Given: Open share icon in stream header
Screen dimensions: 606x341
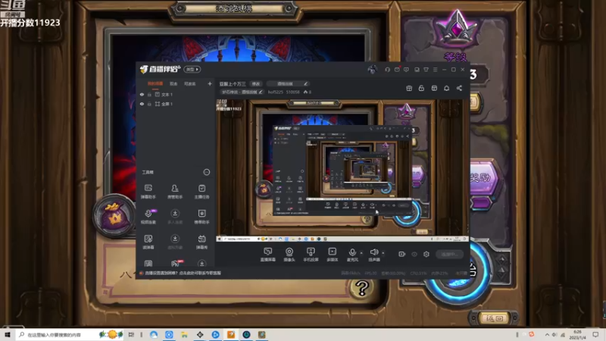Looking at the screenshot, I should tap(459, 88).
